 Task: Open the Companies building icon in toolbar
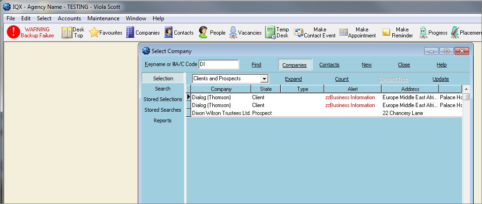point(130,32)
